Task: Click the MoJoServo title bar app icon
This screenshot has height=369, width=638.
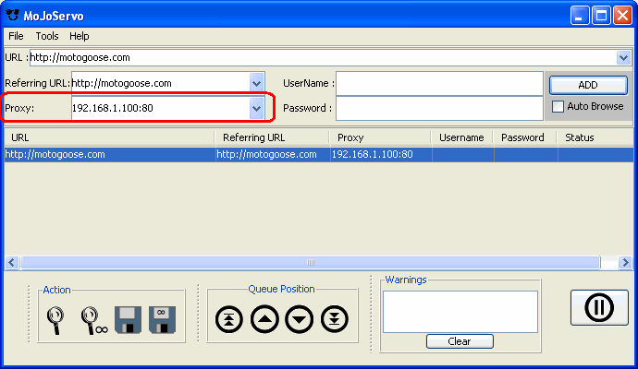Action: [x=13, y=15]
